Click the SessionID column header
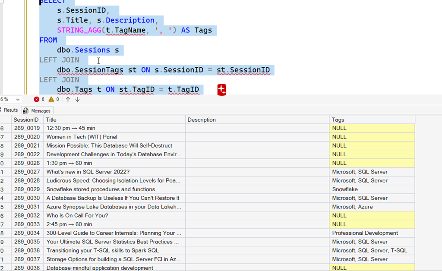The width and height of the screenshot is (442, 271). (x=26, y=120)
